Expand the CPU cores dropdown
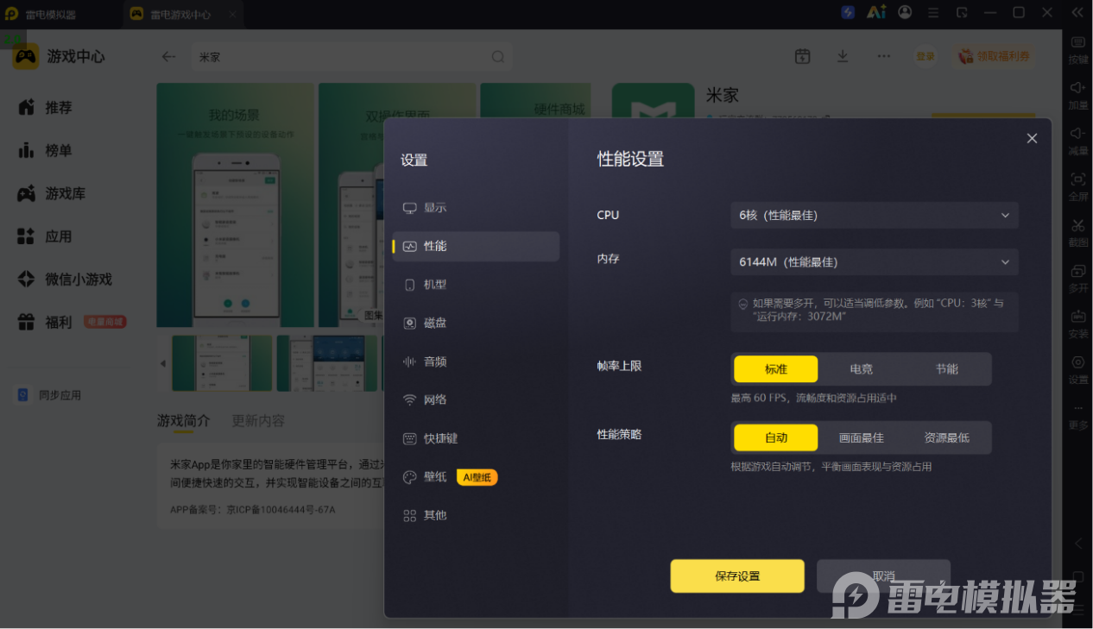The image size is (1093, 629). pyautogui.click(x=875, y=215)
